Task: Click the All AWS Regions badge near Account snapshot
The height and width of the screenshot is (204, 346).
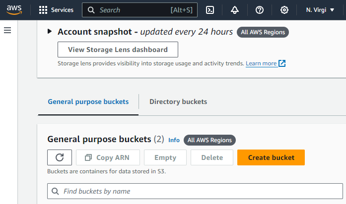Action: coord(263,32)
